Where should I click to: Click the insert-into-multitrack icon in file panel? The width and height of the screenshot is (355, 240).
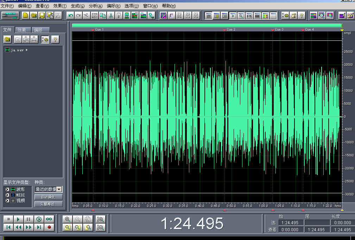pos(26,39)
